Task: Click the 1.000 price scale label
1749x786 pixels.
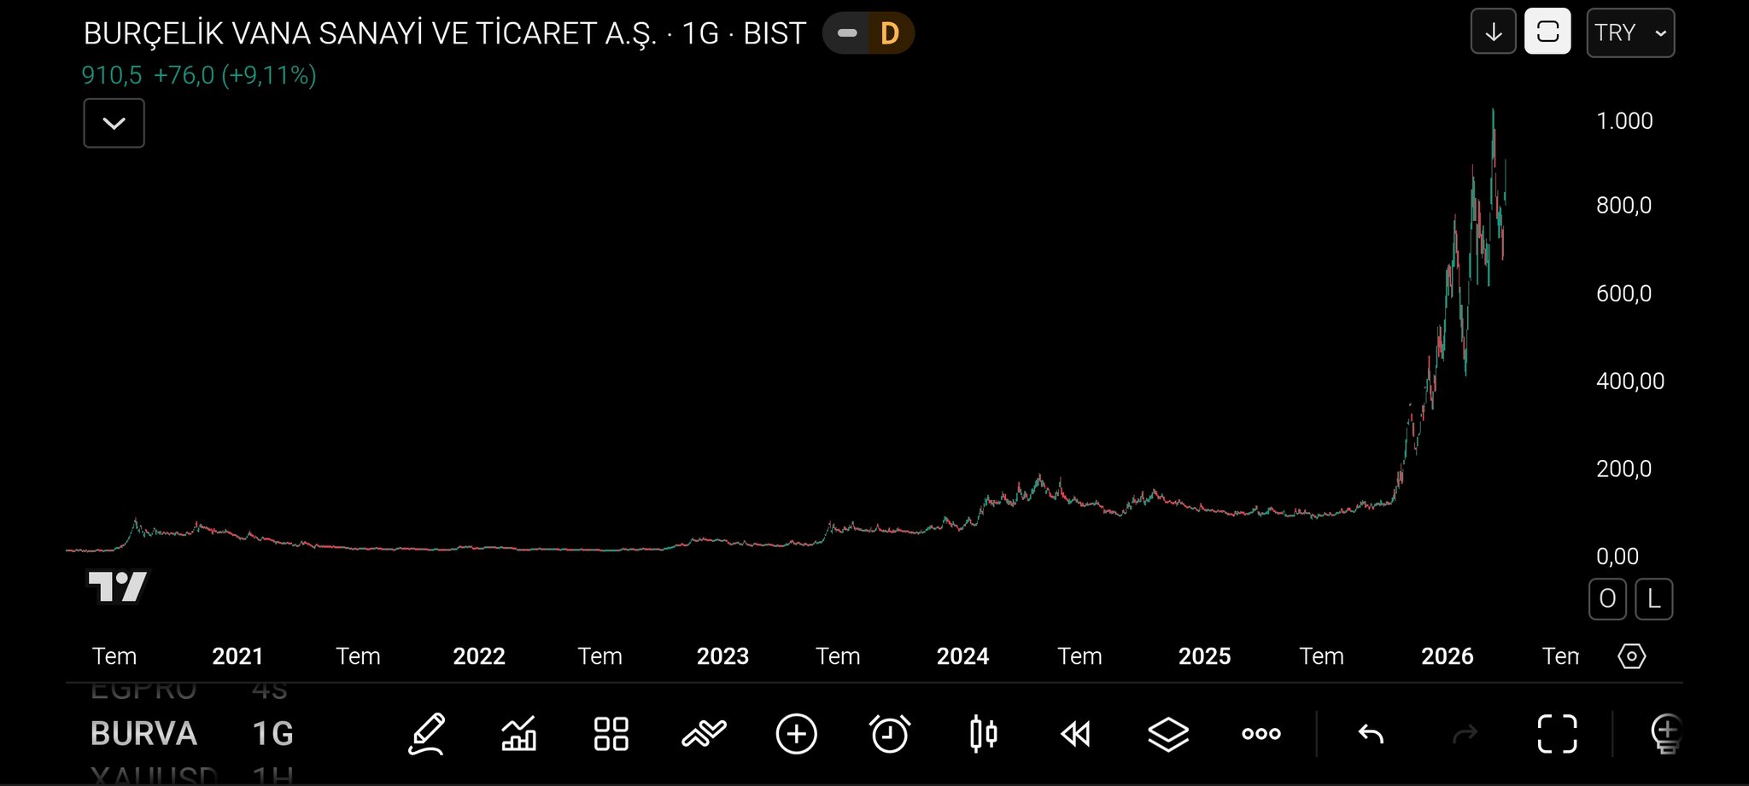Action: point(1624,121)
